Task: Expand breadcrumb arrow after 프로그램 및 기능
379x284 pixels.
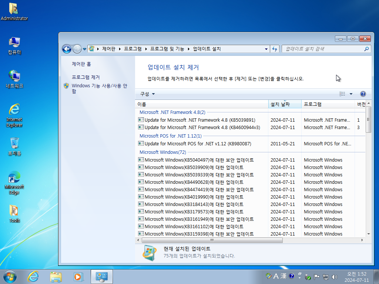Action: pos(188,49)
